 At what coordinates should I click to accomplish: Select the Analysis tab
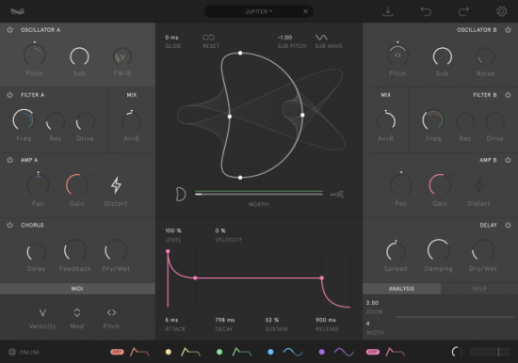coord(401,289)
